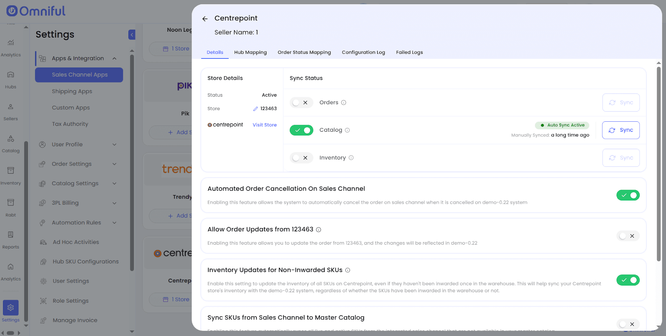Expand the 3PL Billing section
The width and height of the screenshot is (666, 336).
tap(115, 203)
